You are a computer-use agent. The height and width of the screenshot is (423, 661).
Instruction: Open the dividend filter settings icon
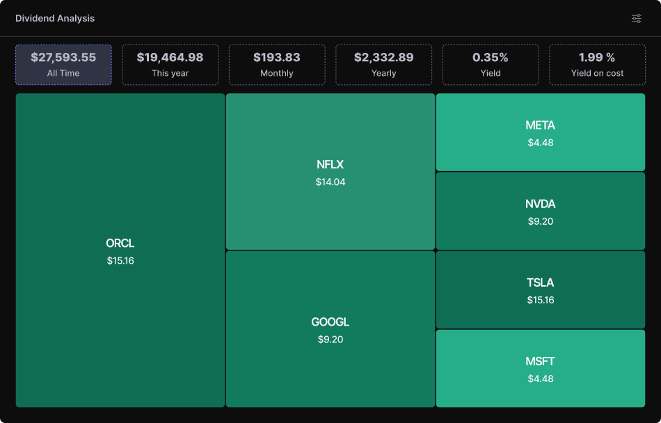click(x=636, y=18)
